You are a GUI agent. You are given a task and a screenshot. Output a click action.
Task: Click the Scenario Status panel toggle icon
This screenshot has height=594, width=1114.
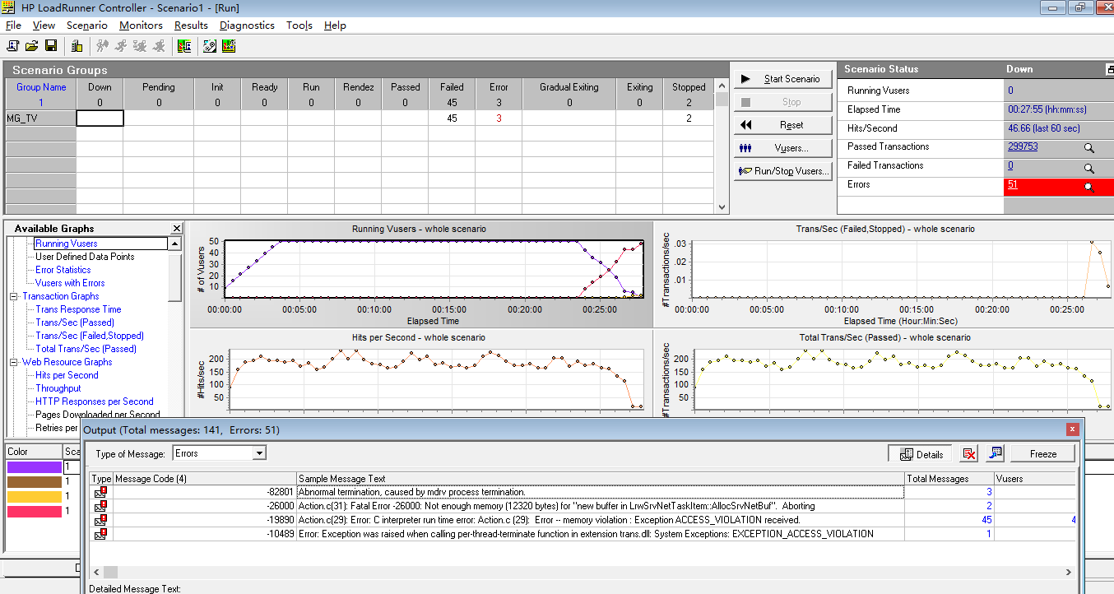pos(1110,71)
